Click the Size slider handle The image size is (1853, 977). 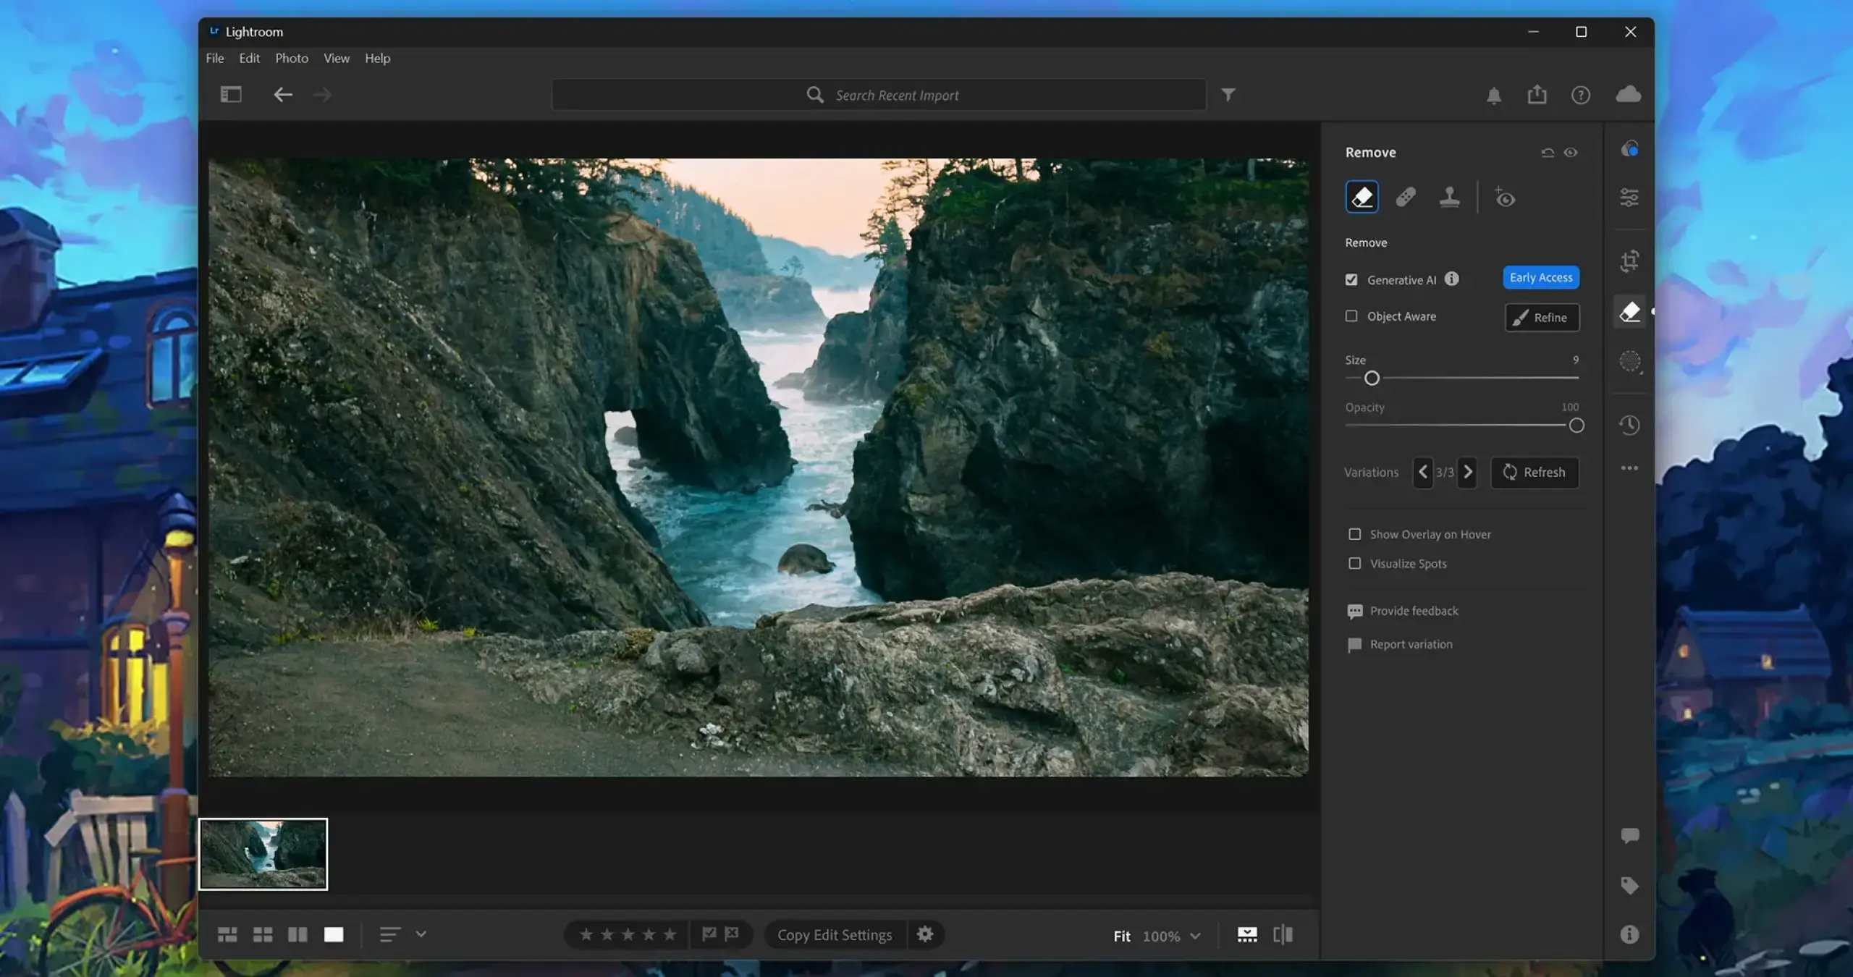click(x=1372, y=378)
